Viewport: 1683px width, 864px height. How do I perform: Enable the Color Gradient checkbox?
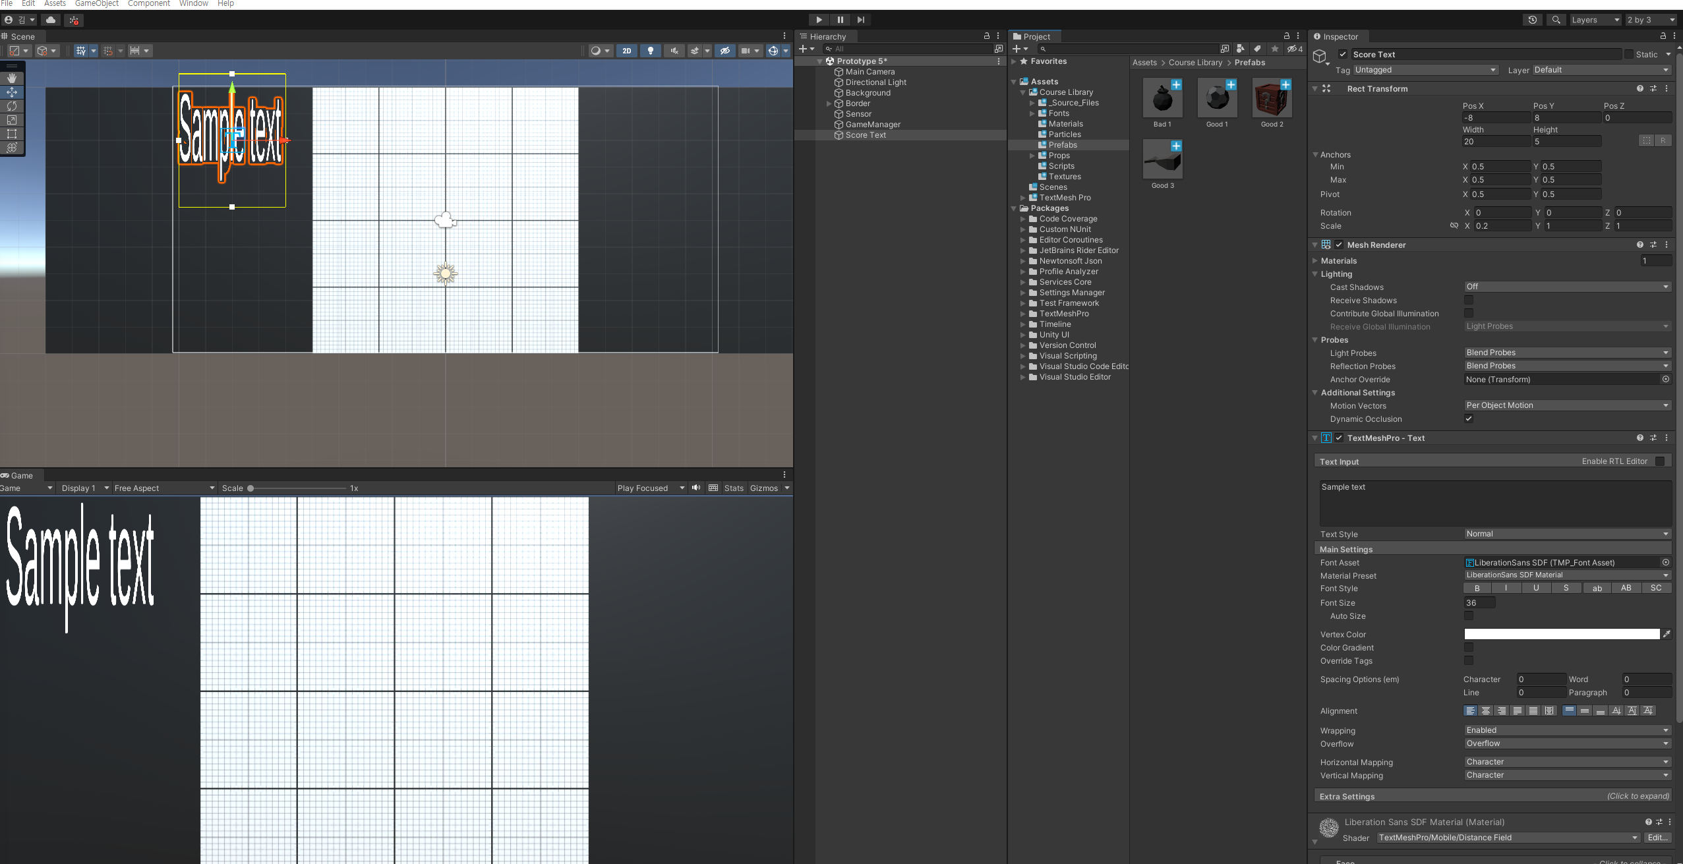(x=1469, y=647)
